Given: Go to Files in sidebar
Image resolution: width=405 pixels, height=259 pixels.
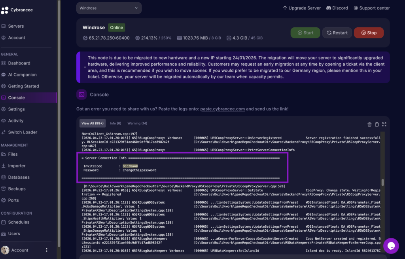Looking at the screenshot, I should click(13, 154).
